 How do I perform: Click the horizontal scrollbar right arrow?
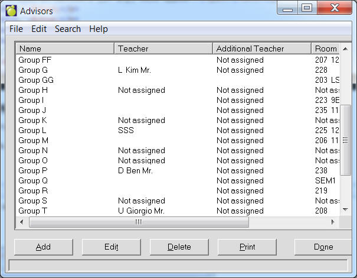click(x=333, y=222)
